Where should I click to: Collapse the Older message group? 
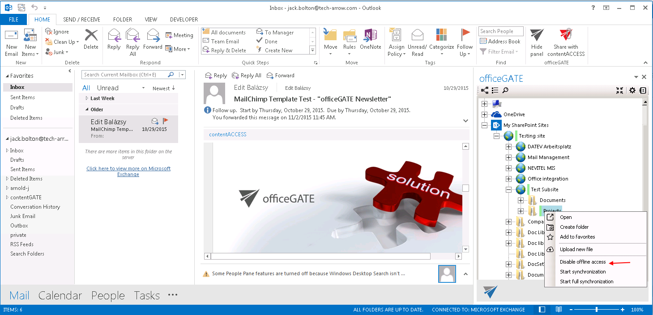(x=86, y=109)
